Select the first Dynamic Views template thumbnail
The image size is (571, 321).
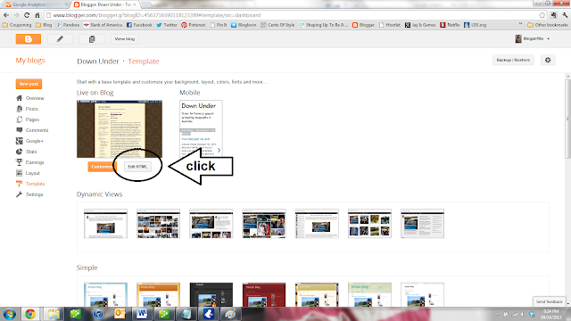(x=105, y=224)
